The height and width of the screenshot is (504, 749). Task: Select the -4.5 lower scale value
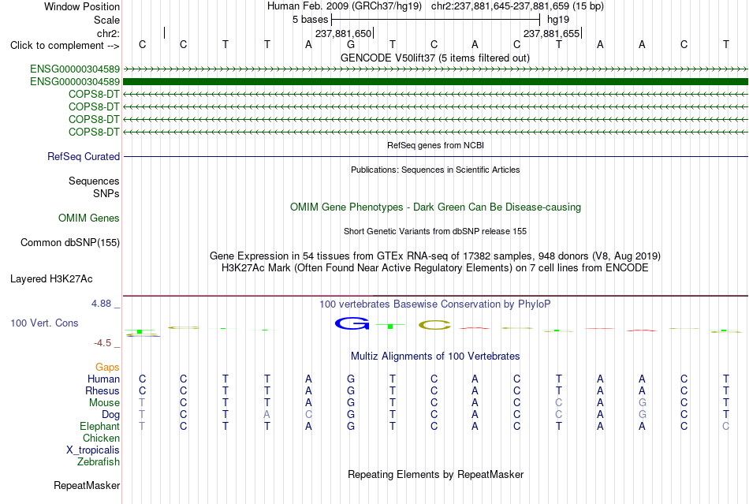click(x=102, y=343)
